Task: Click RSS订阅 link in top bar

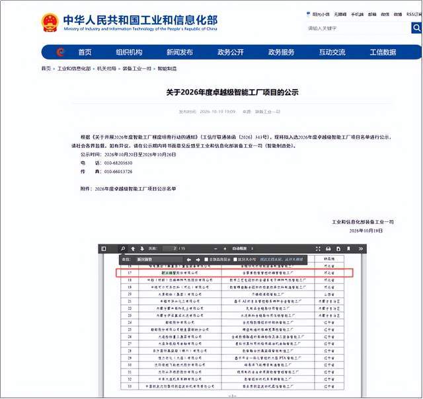Action: point(414,15)
